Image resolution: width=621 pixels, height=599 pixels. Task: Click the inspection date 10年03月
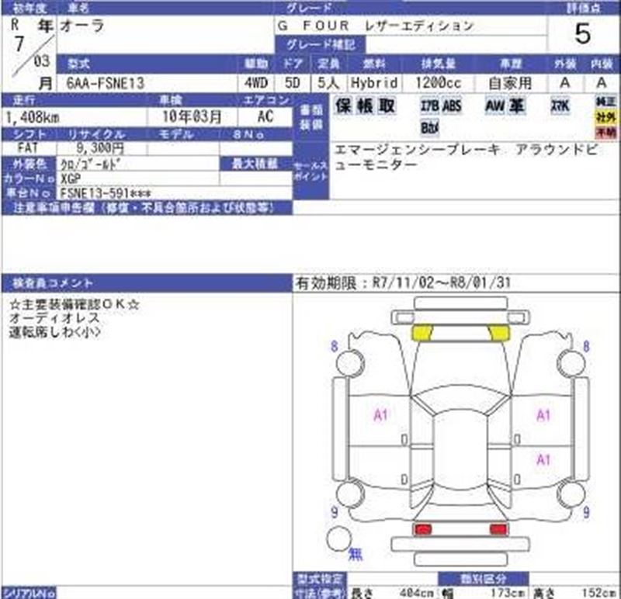click(192, 117)
